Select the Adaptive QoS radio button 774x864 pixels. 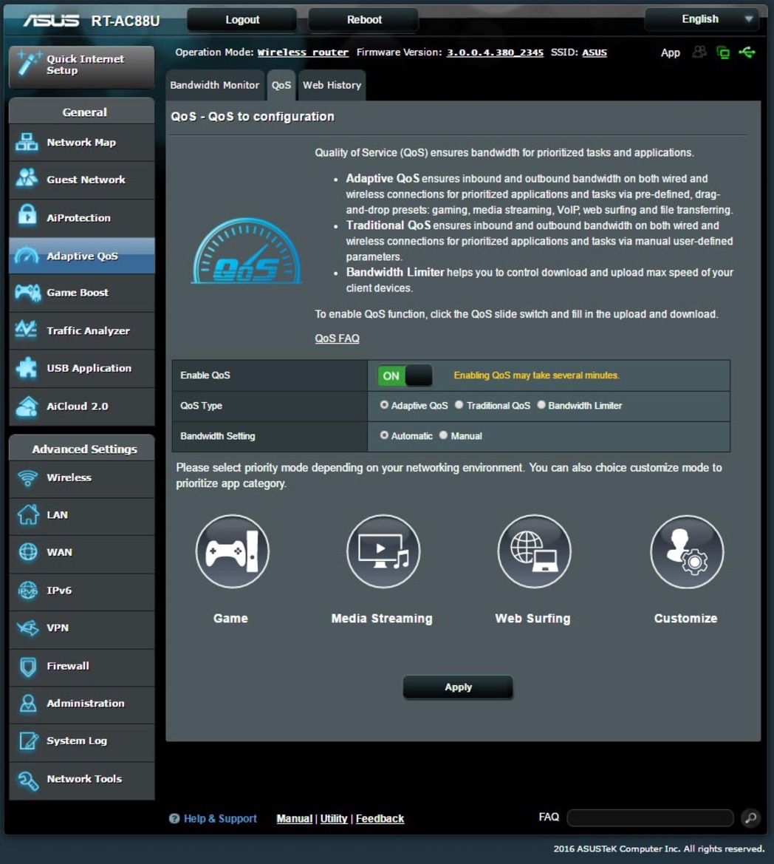coord(384,405)
